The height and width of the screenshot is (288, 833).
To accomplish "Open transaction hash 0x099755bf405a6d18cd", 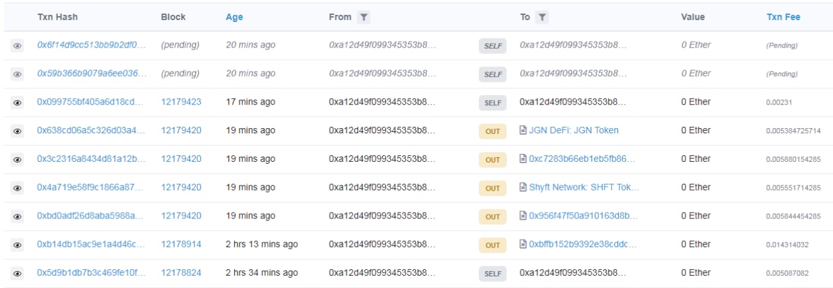I will click(x=92, y=102).
